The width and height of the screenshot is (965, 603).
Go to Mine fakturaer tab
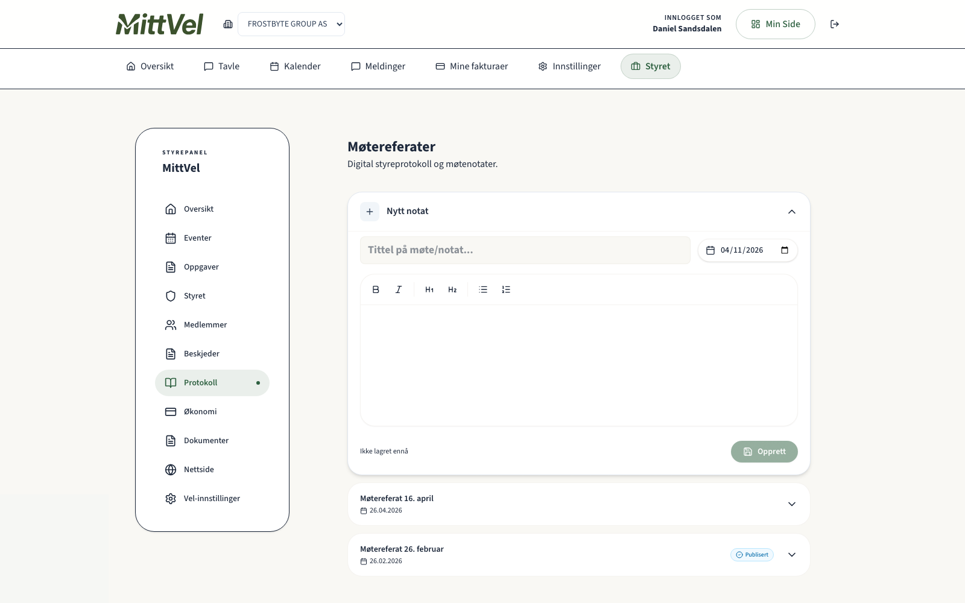coord(472,66)
